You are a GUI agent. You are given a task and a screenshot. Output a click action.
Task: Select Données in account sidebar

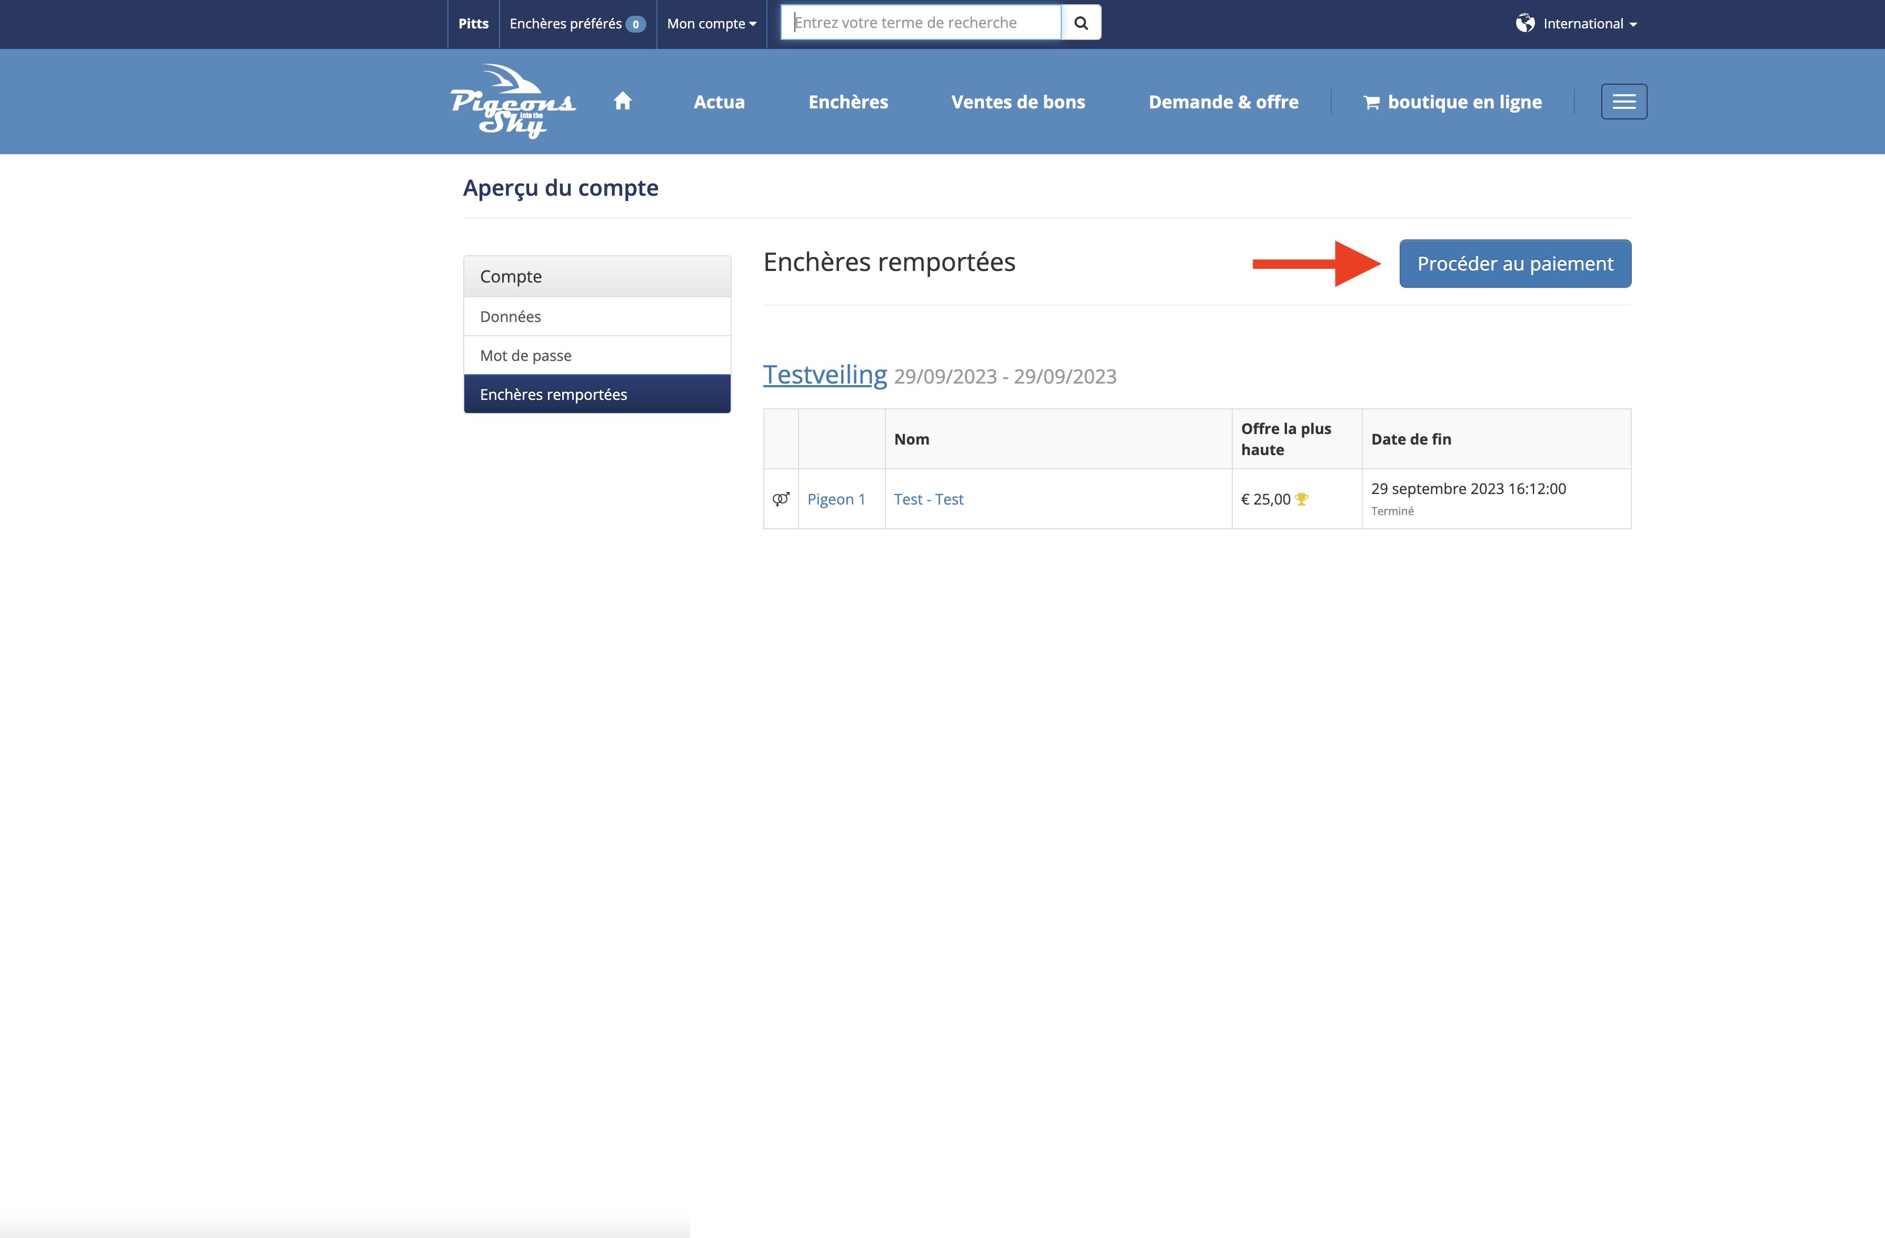510,317
